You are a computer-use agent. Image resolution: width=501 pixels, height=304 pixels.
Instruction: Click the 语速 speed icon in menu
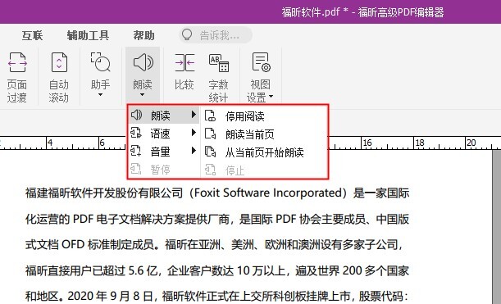click(x=136, y=133)
